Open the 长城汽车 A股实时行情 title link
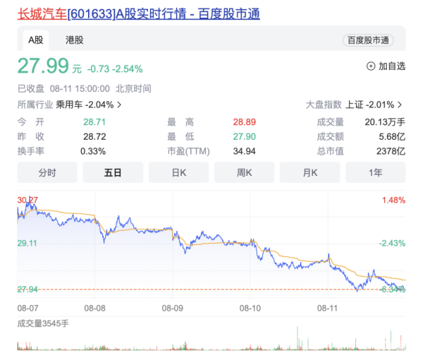Screen dimensions: 423x358 [139, 13]
